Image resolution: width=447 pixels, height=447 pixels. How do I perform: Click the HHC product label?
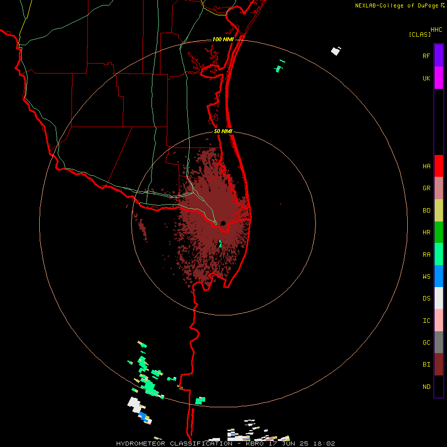437,30
